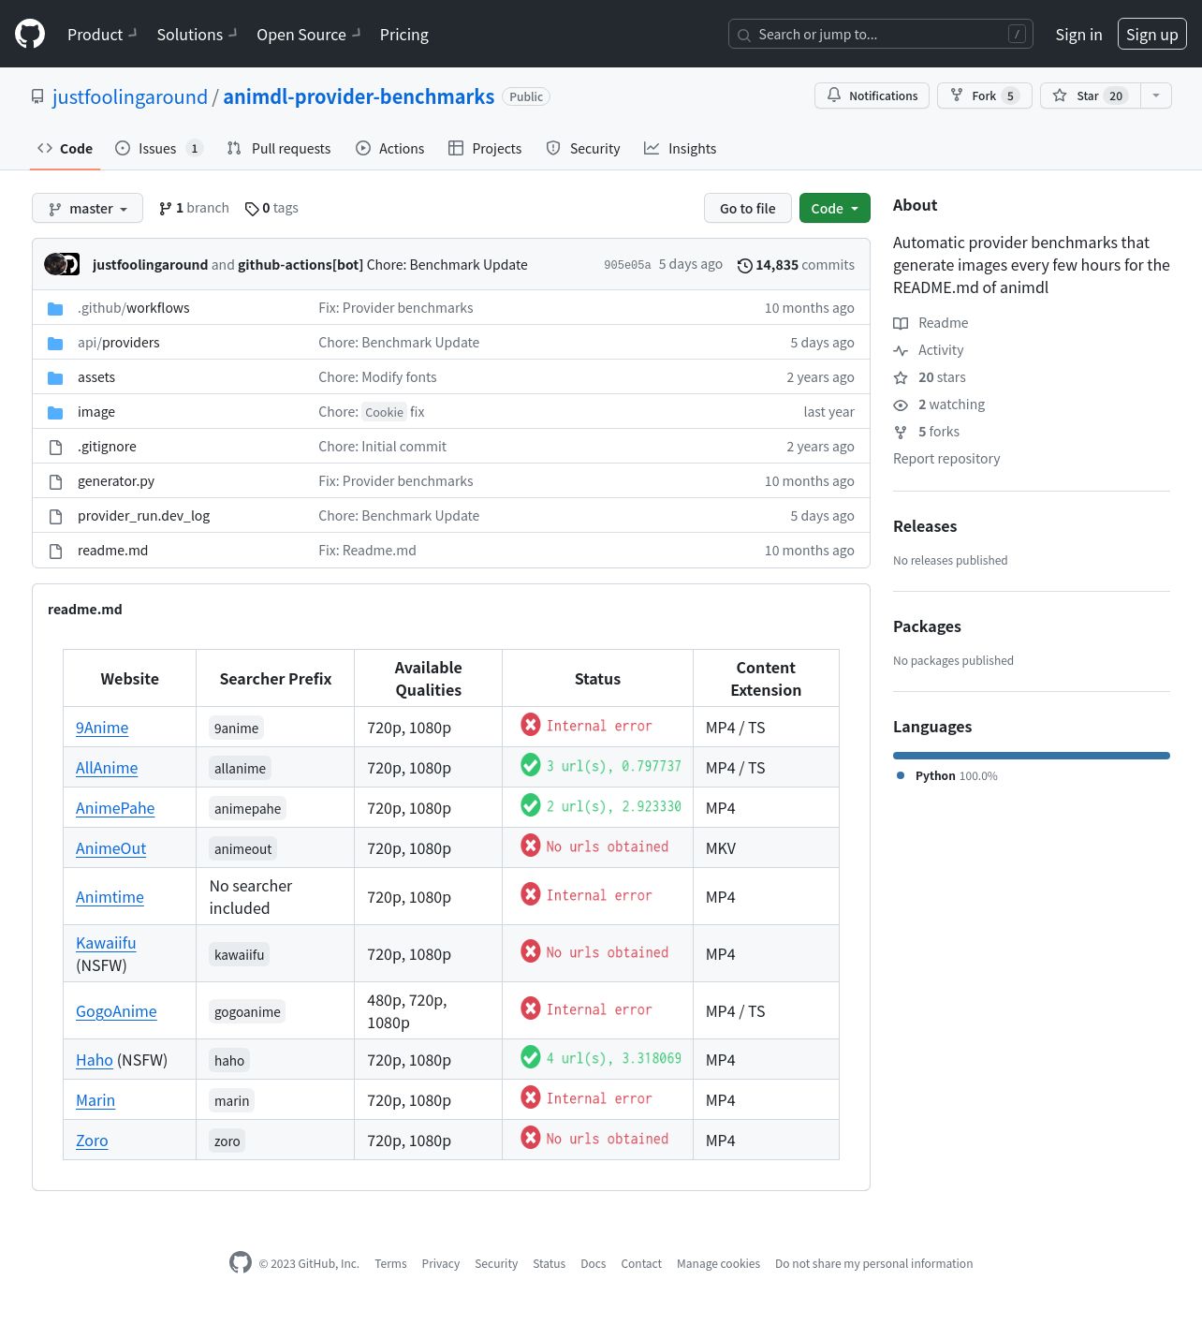
Task: Click the 905e05a commit hash
Action: [627, 265]
